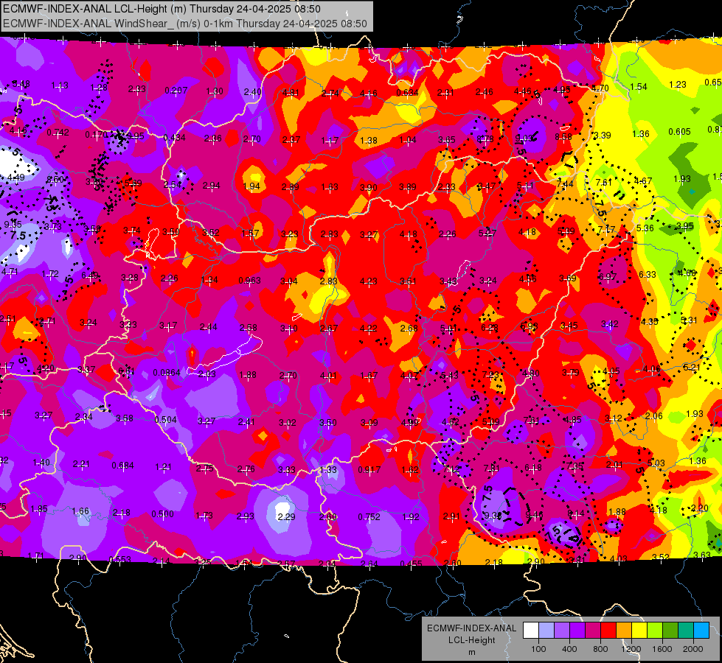
Task: Click the wind shear value 6.97
Action: click(x=608, y=276)
